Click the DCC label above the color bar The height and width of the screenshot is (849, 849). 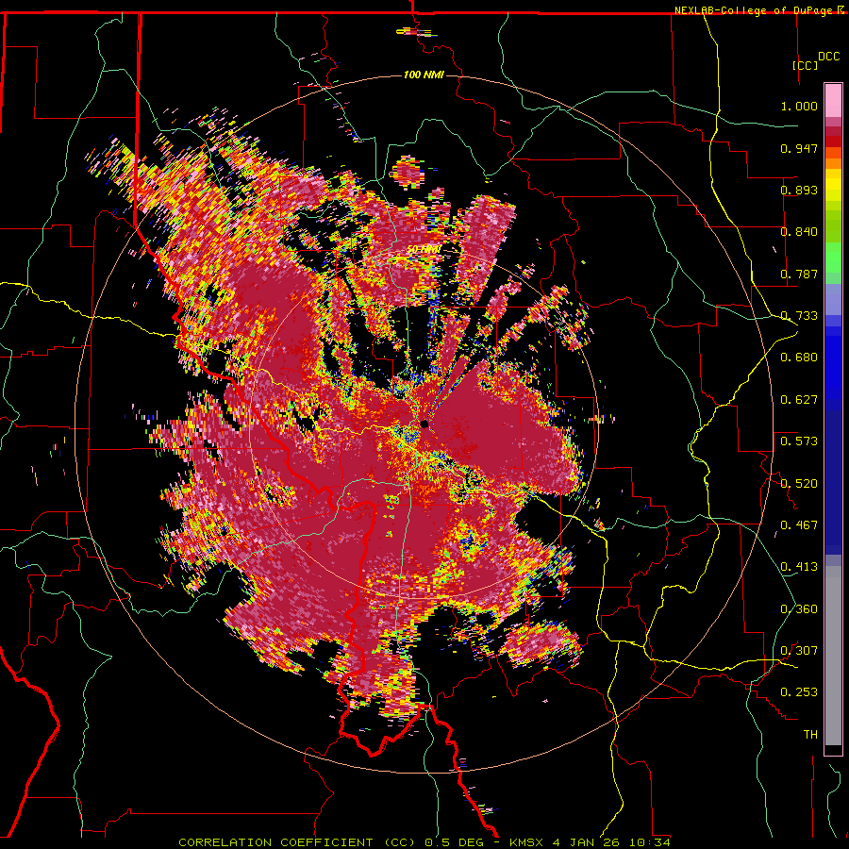pyautogui.click(x=828, y=57)
